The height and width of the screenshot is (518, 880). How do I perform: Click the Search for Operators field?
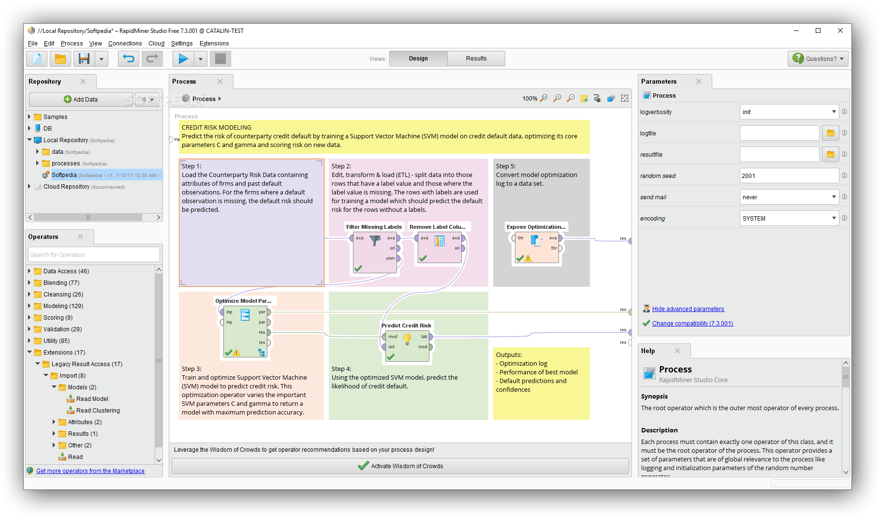click(94, 254)
